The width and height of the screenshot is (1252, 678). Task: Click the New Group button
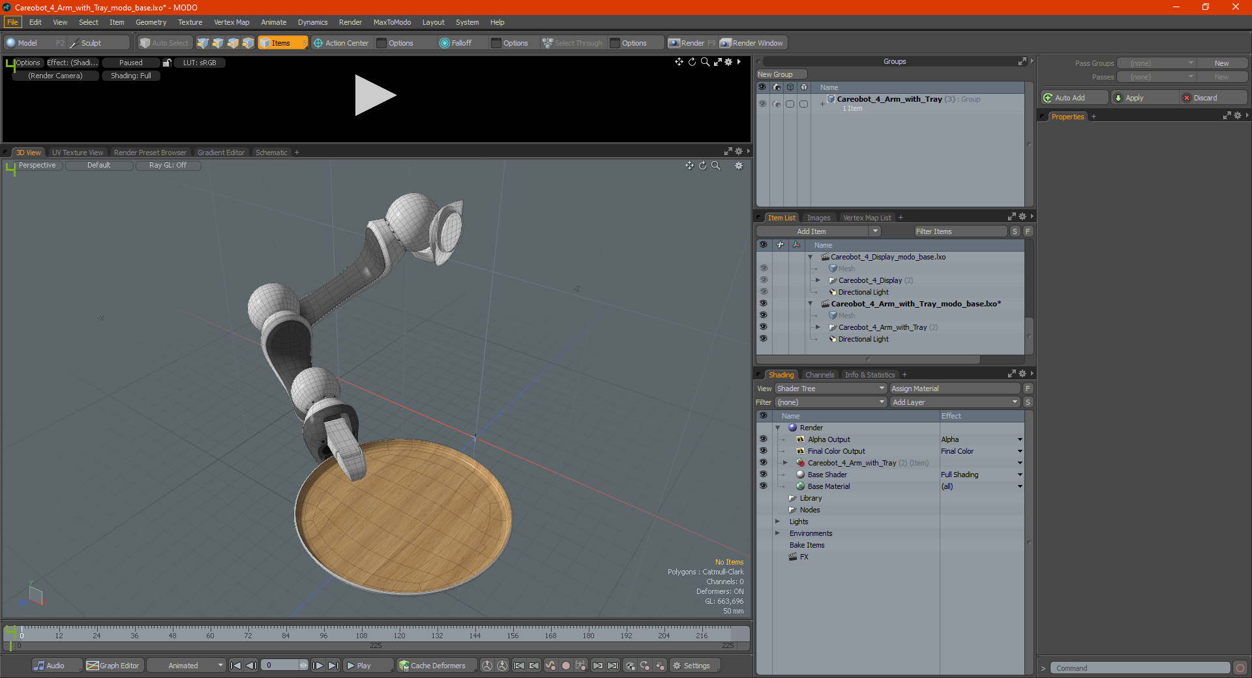click(781, 74)
